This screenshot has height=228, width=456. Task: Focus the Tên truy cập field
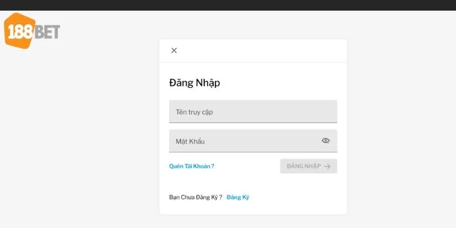pos(253,112)
